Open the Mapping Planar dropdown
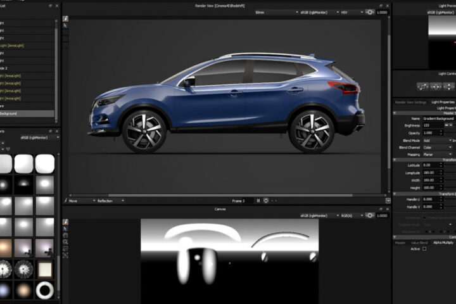Viewport: 456px width, 304px height. tap(437, 155)
